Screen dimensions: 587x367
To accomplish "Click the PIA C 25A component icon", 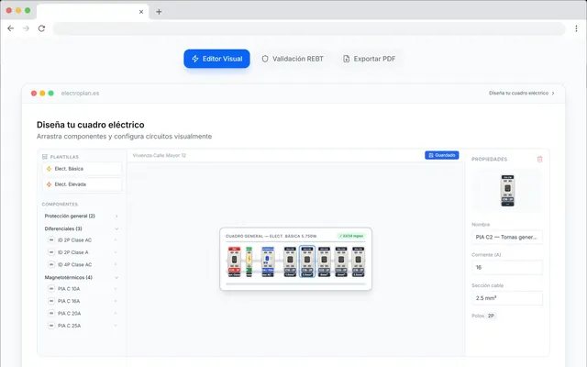I will (51, 326).
